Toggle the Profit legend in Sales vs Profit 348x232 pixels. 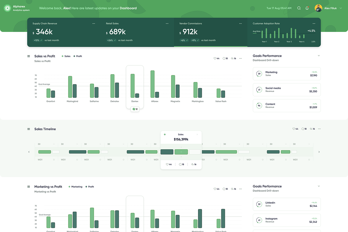tap(78, 56)
